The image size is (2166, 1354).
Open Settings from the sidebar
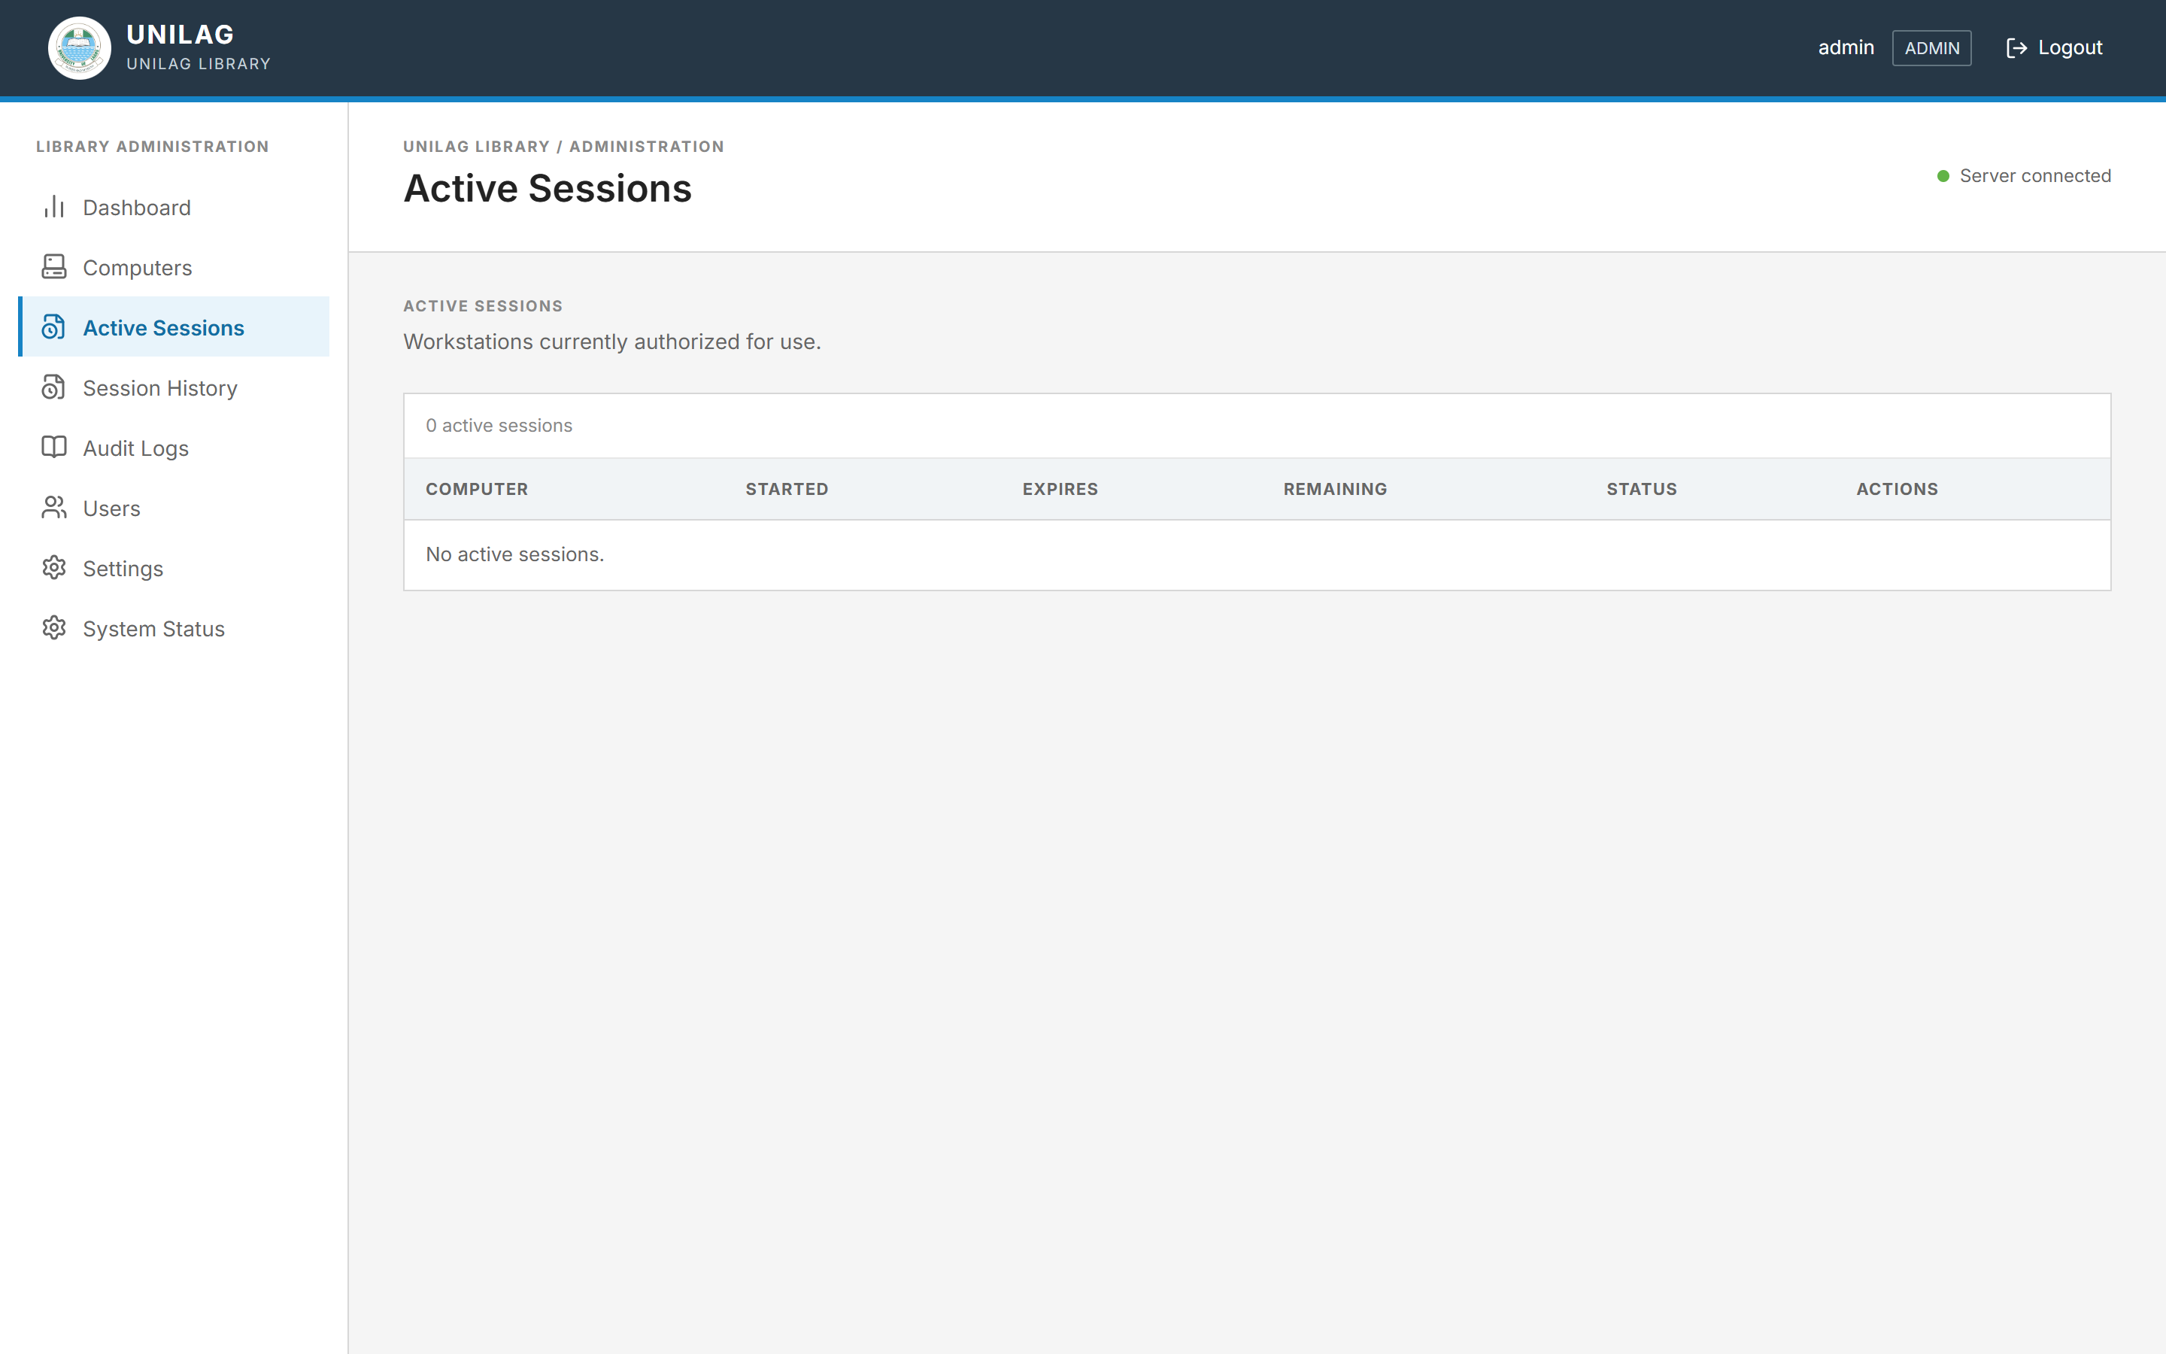[x=174, y=568]
